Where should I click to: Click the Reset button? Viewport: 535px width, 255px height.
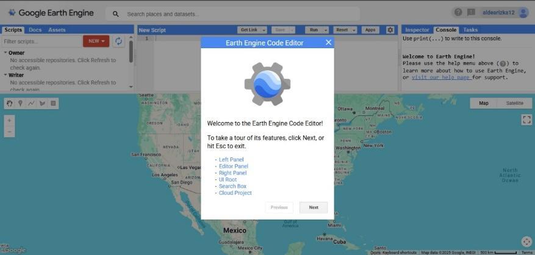point(342,30)
